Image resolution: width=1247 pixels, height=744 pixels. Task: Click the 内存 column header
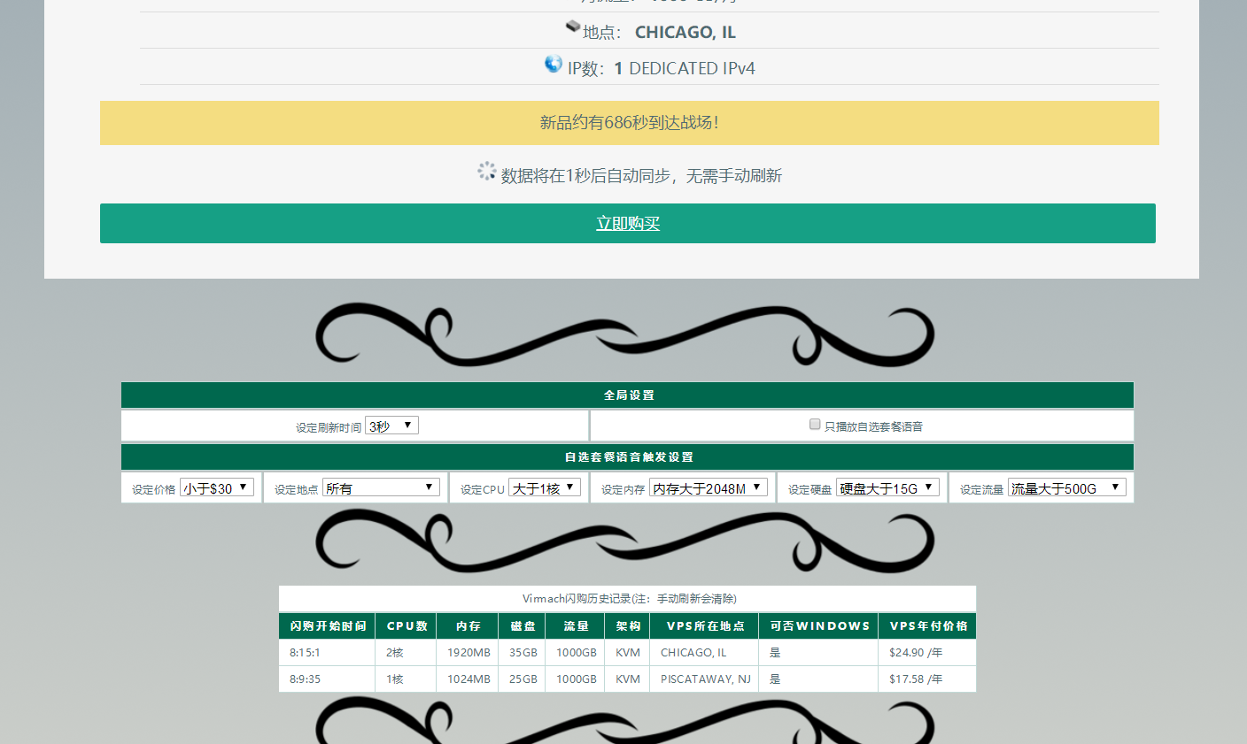[469, 625]
